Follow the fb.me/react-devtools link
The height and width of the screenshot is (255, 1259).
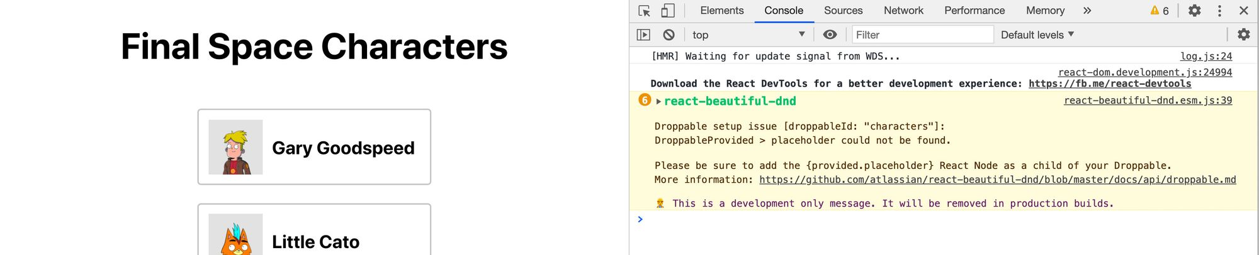click(1110, 84)
